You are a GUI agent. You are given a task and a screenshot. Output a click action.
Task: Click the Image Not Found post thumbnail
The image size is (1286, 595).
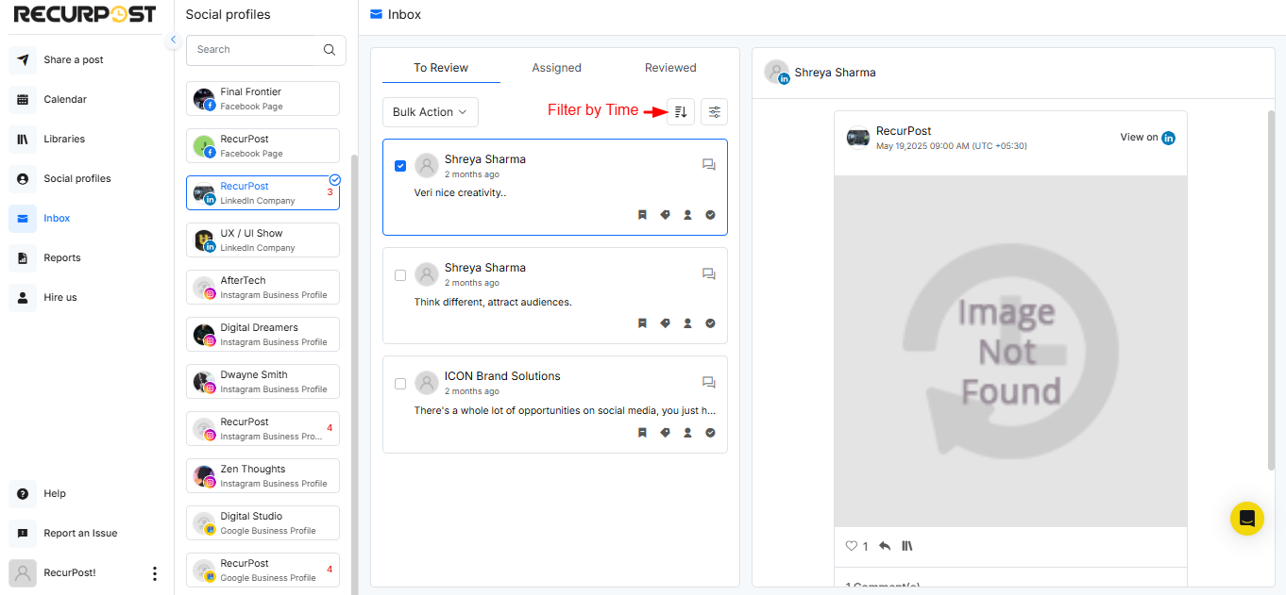click(x=1010, y=351)
